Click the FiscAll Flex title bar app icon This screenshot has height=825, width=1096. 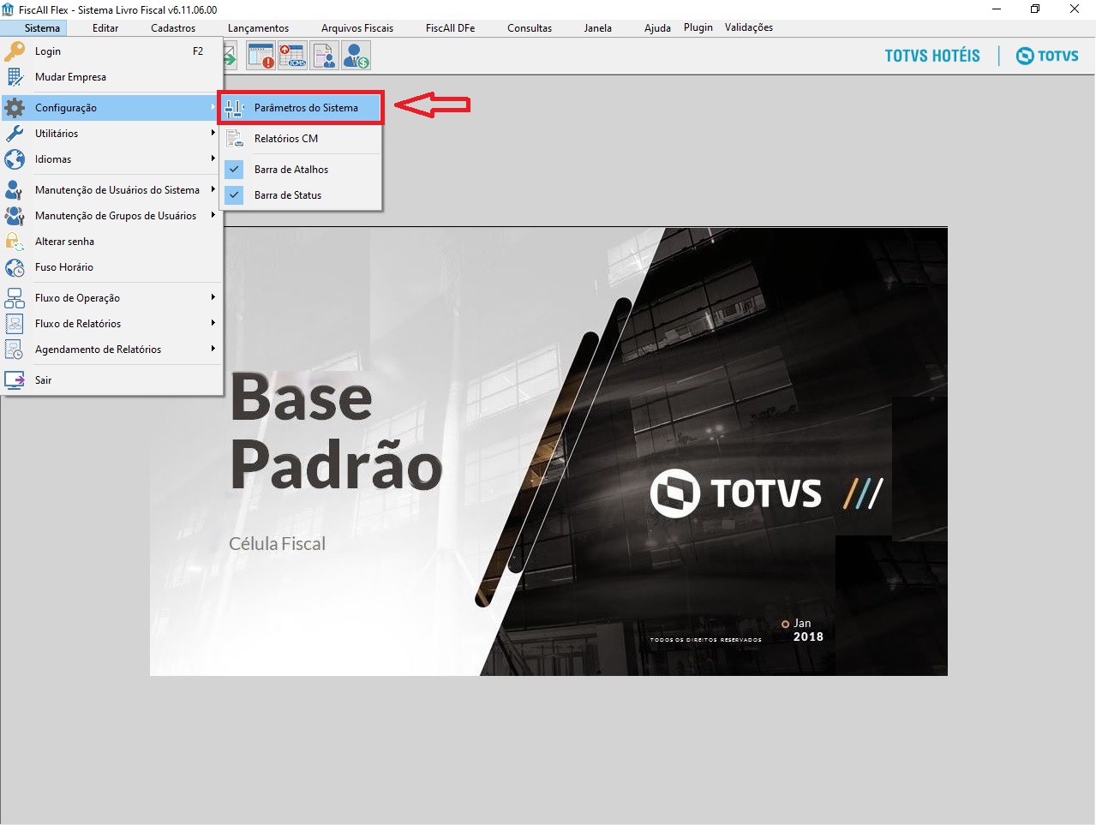[x=9, y=9]
